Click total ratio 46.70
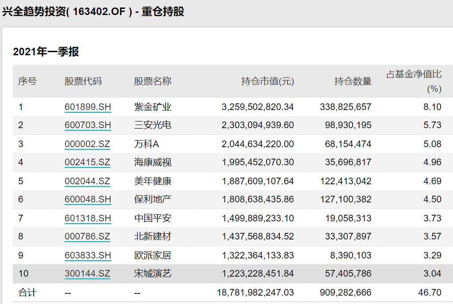This screenshot has height=304, width=453. [x=430, y=293]
